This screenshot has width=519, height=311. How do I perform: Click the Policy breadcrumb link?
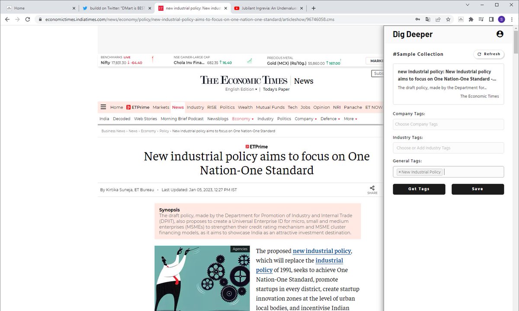point(164,131)
